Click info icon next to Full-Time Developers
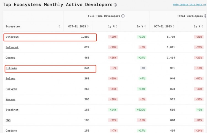Viewport: 207px width, 133px height. point(123,16)
